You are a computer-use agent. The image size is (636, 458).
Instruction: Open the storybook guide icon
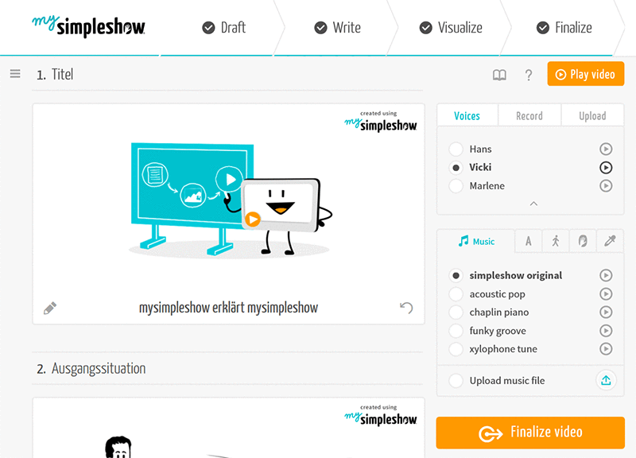click(499, 75)
